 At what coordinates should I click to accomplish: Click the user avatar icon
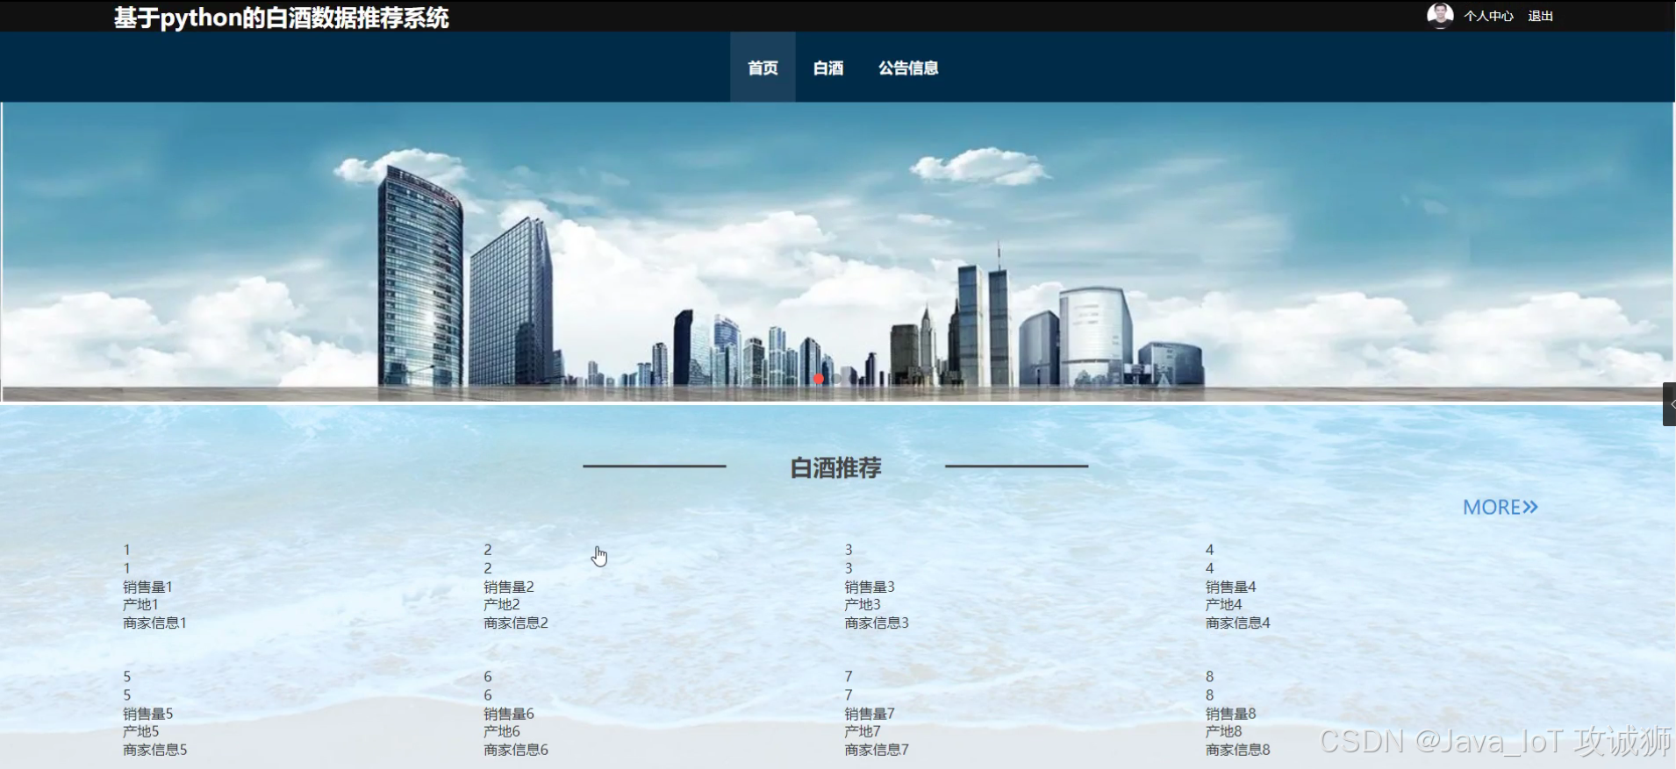point(1440,15)
